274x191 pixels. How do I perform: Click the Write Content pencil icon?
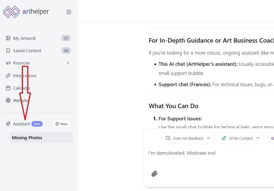[x=224, y=138]
